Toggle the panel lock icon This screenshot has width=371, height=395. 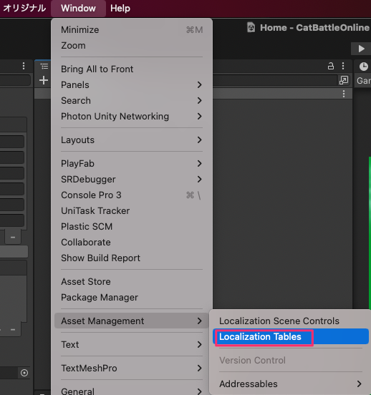(331, 67)
